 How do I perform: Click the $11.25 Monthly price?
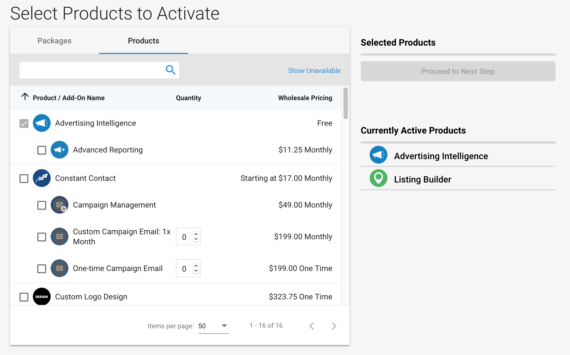pyautogui.click(x=305, y=150)
